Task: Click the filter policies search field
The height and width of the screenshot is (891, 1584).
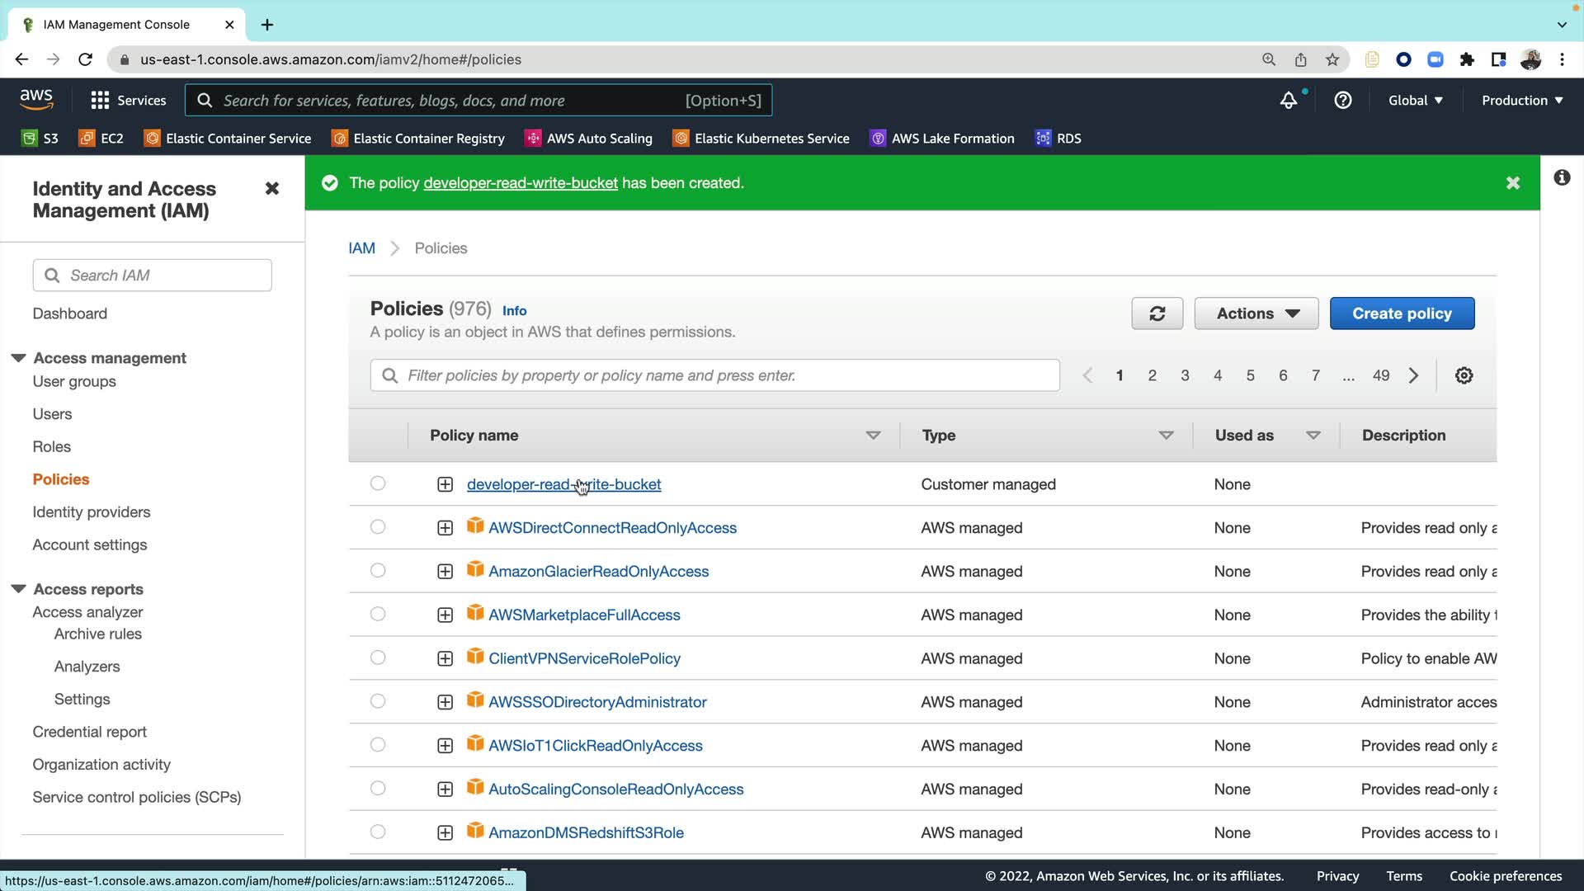Action: pos(714,375)
